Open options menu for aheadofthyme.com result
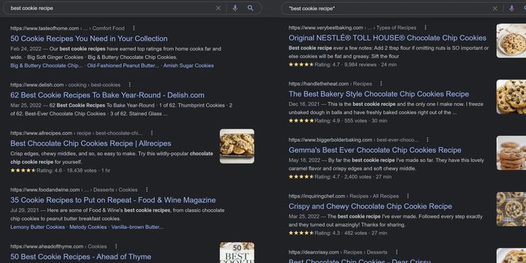The width and height of the screenshot is (526, 263). (x=116, y=246)
